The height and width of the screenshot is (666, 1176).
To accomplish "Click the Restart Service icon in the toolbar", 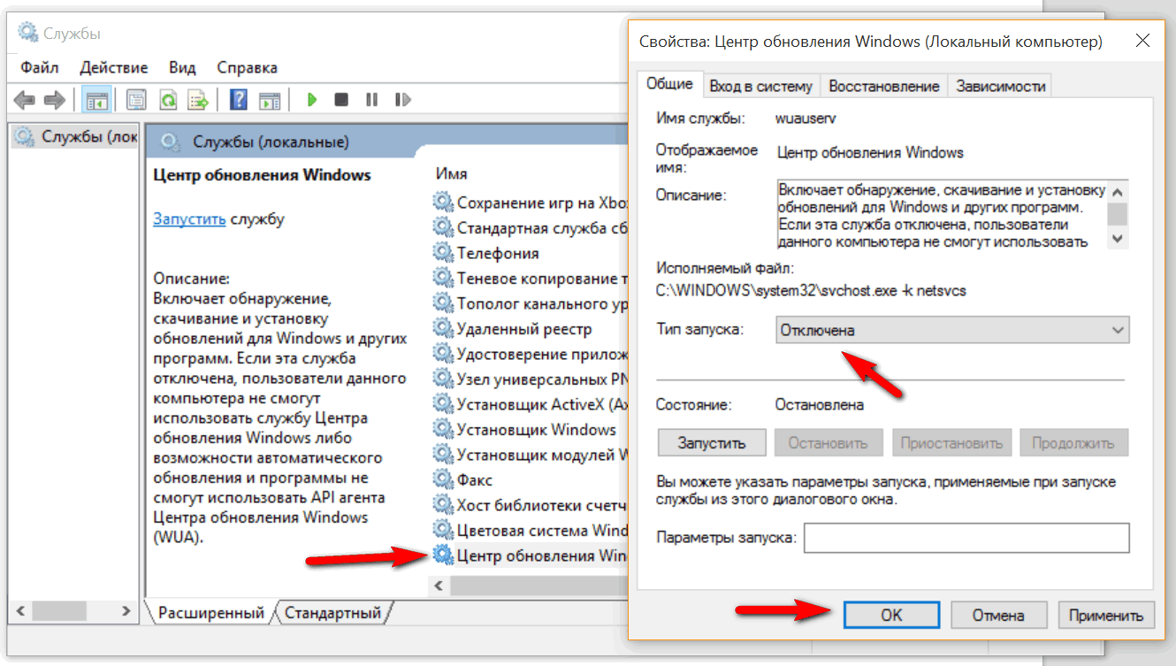I will (402, 100).
